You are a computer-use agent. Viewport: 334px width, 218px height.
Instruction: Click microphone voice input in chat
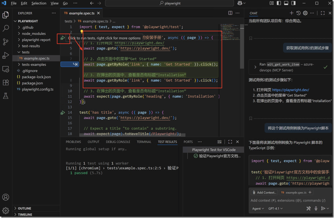point(316,209)
